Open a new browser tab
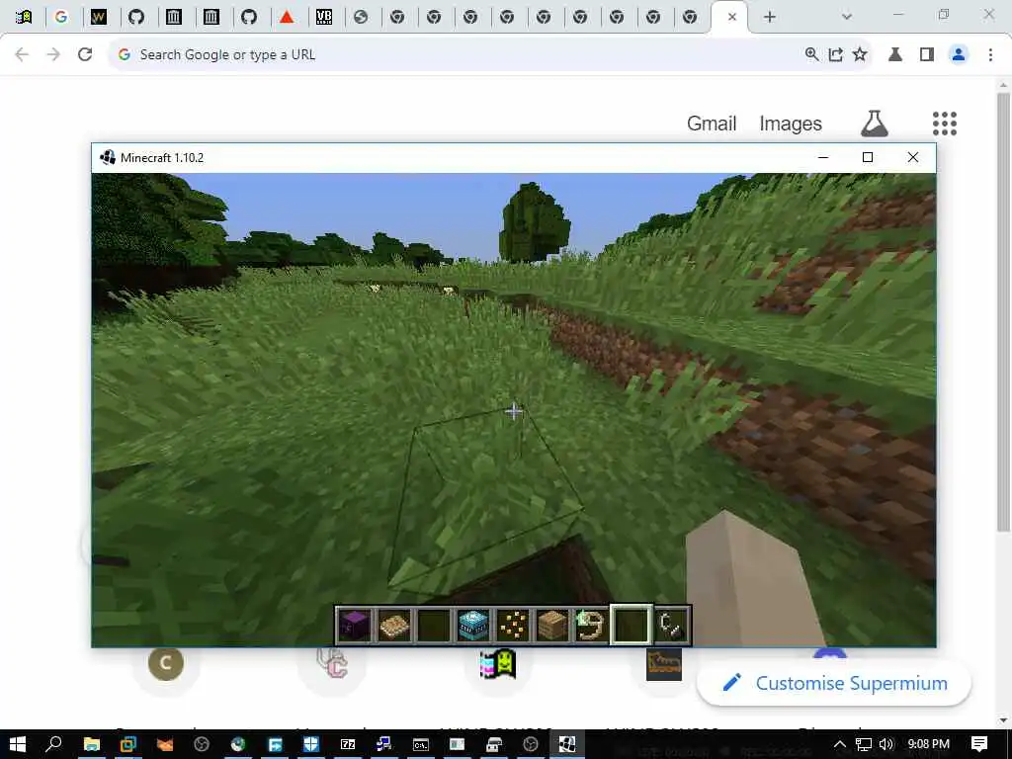The width and height of the screenshot is (1012, 759). (x=769, y=17)
